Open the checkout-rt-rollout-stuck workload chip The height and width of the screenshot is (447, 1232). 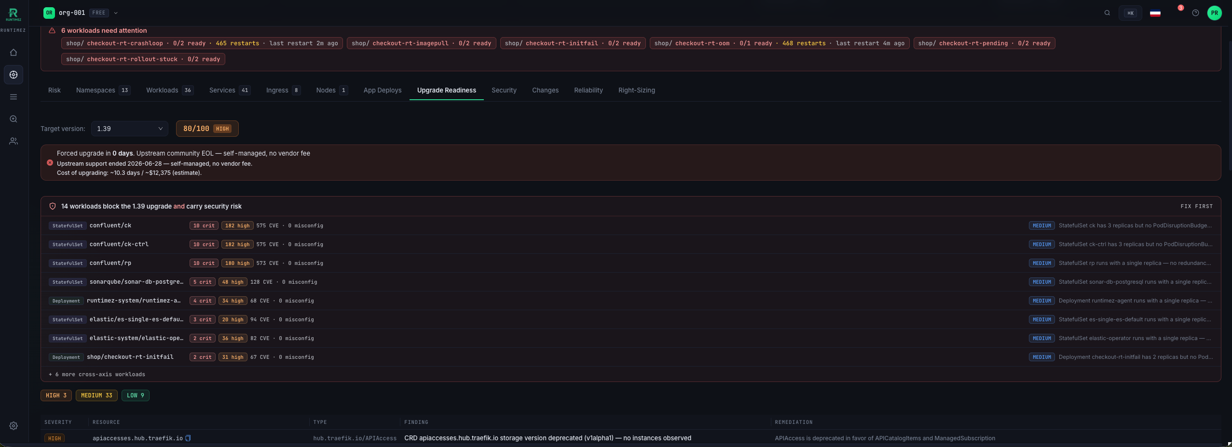[x=143, y=59]
